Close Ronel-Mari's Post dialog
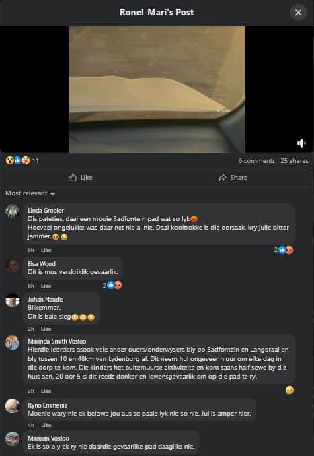 click(299, 13)
